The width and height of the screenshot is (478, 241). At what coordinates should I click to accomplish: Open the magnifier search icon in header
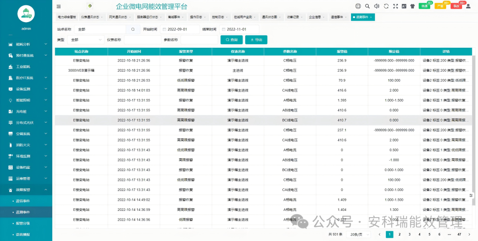[367, 6]
